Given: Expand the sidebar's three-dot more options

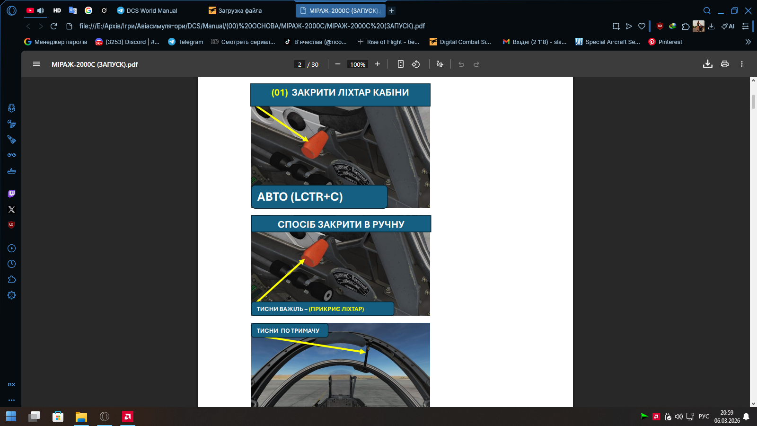Looking at the screenshot, I should (12, 400).
